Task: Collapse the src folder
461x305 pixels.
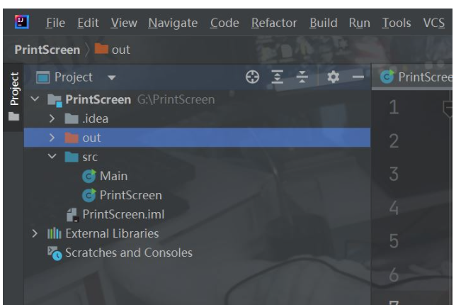Action: (x=52, y=157)
